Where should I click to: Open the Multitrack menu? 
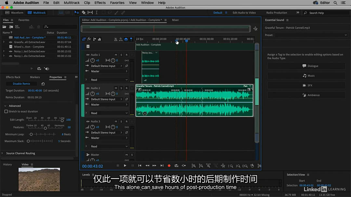coord(71,3)
